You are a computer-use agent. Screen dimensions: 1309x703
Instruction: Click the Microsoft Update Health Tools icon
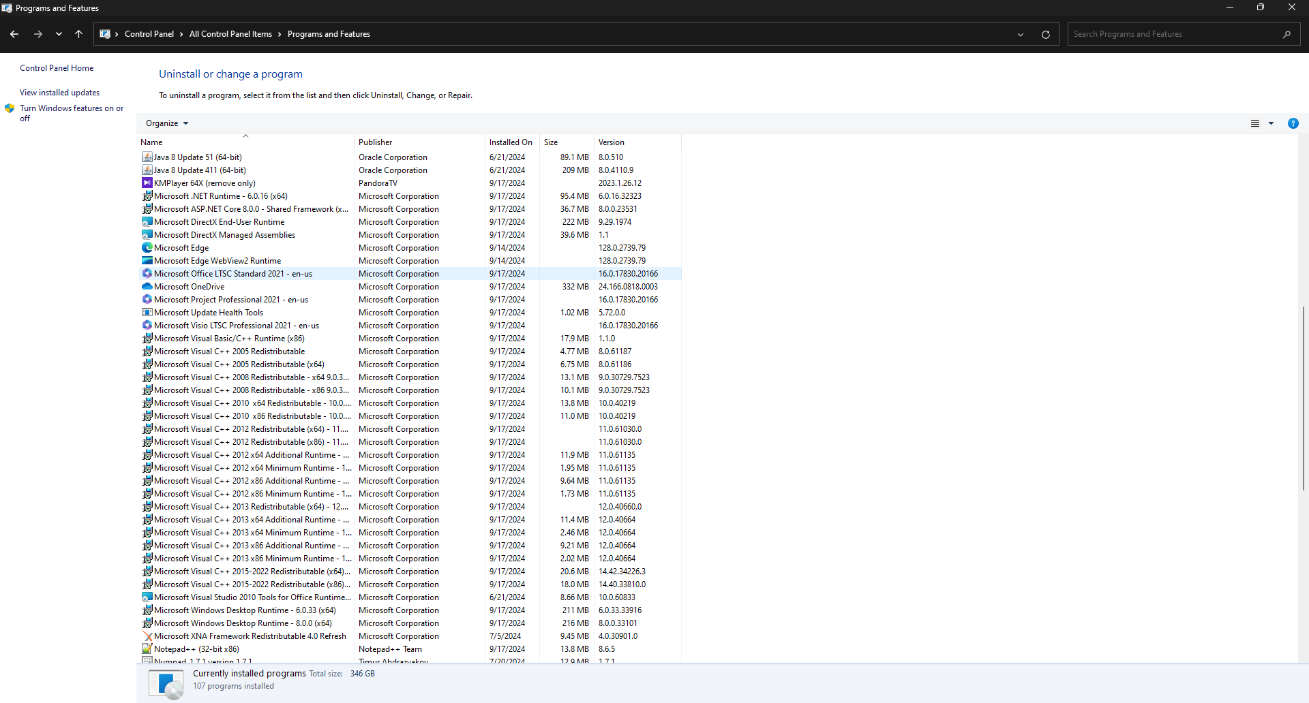(147, 313)
